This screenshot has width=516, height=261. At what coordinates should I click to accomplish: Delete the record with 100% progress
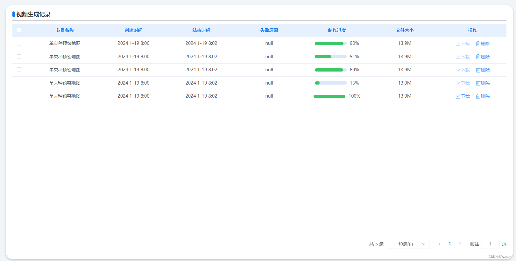click(483, 96)
